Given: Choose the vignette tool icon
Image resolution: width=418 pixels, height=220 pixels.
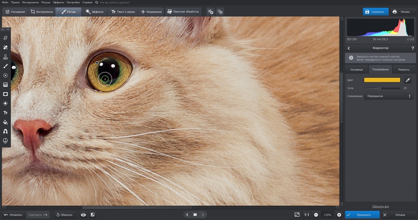Looking at the screenshot, I should (x=5, y=94).
